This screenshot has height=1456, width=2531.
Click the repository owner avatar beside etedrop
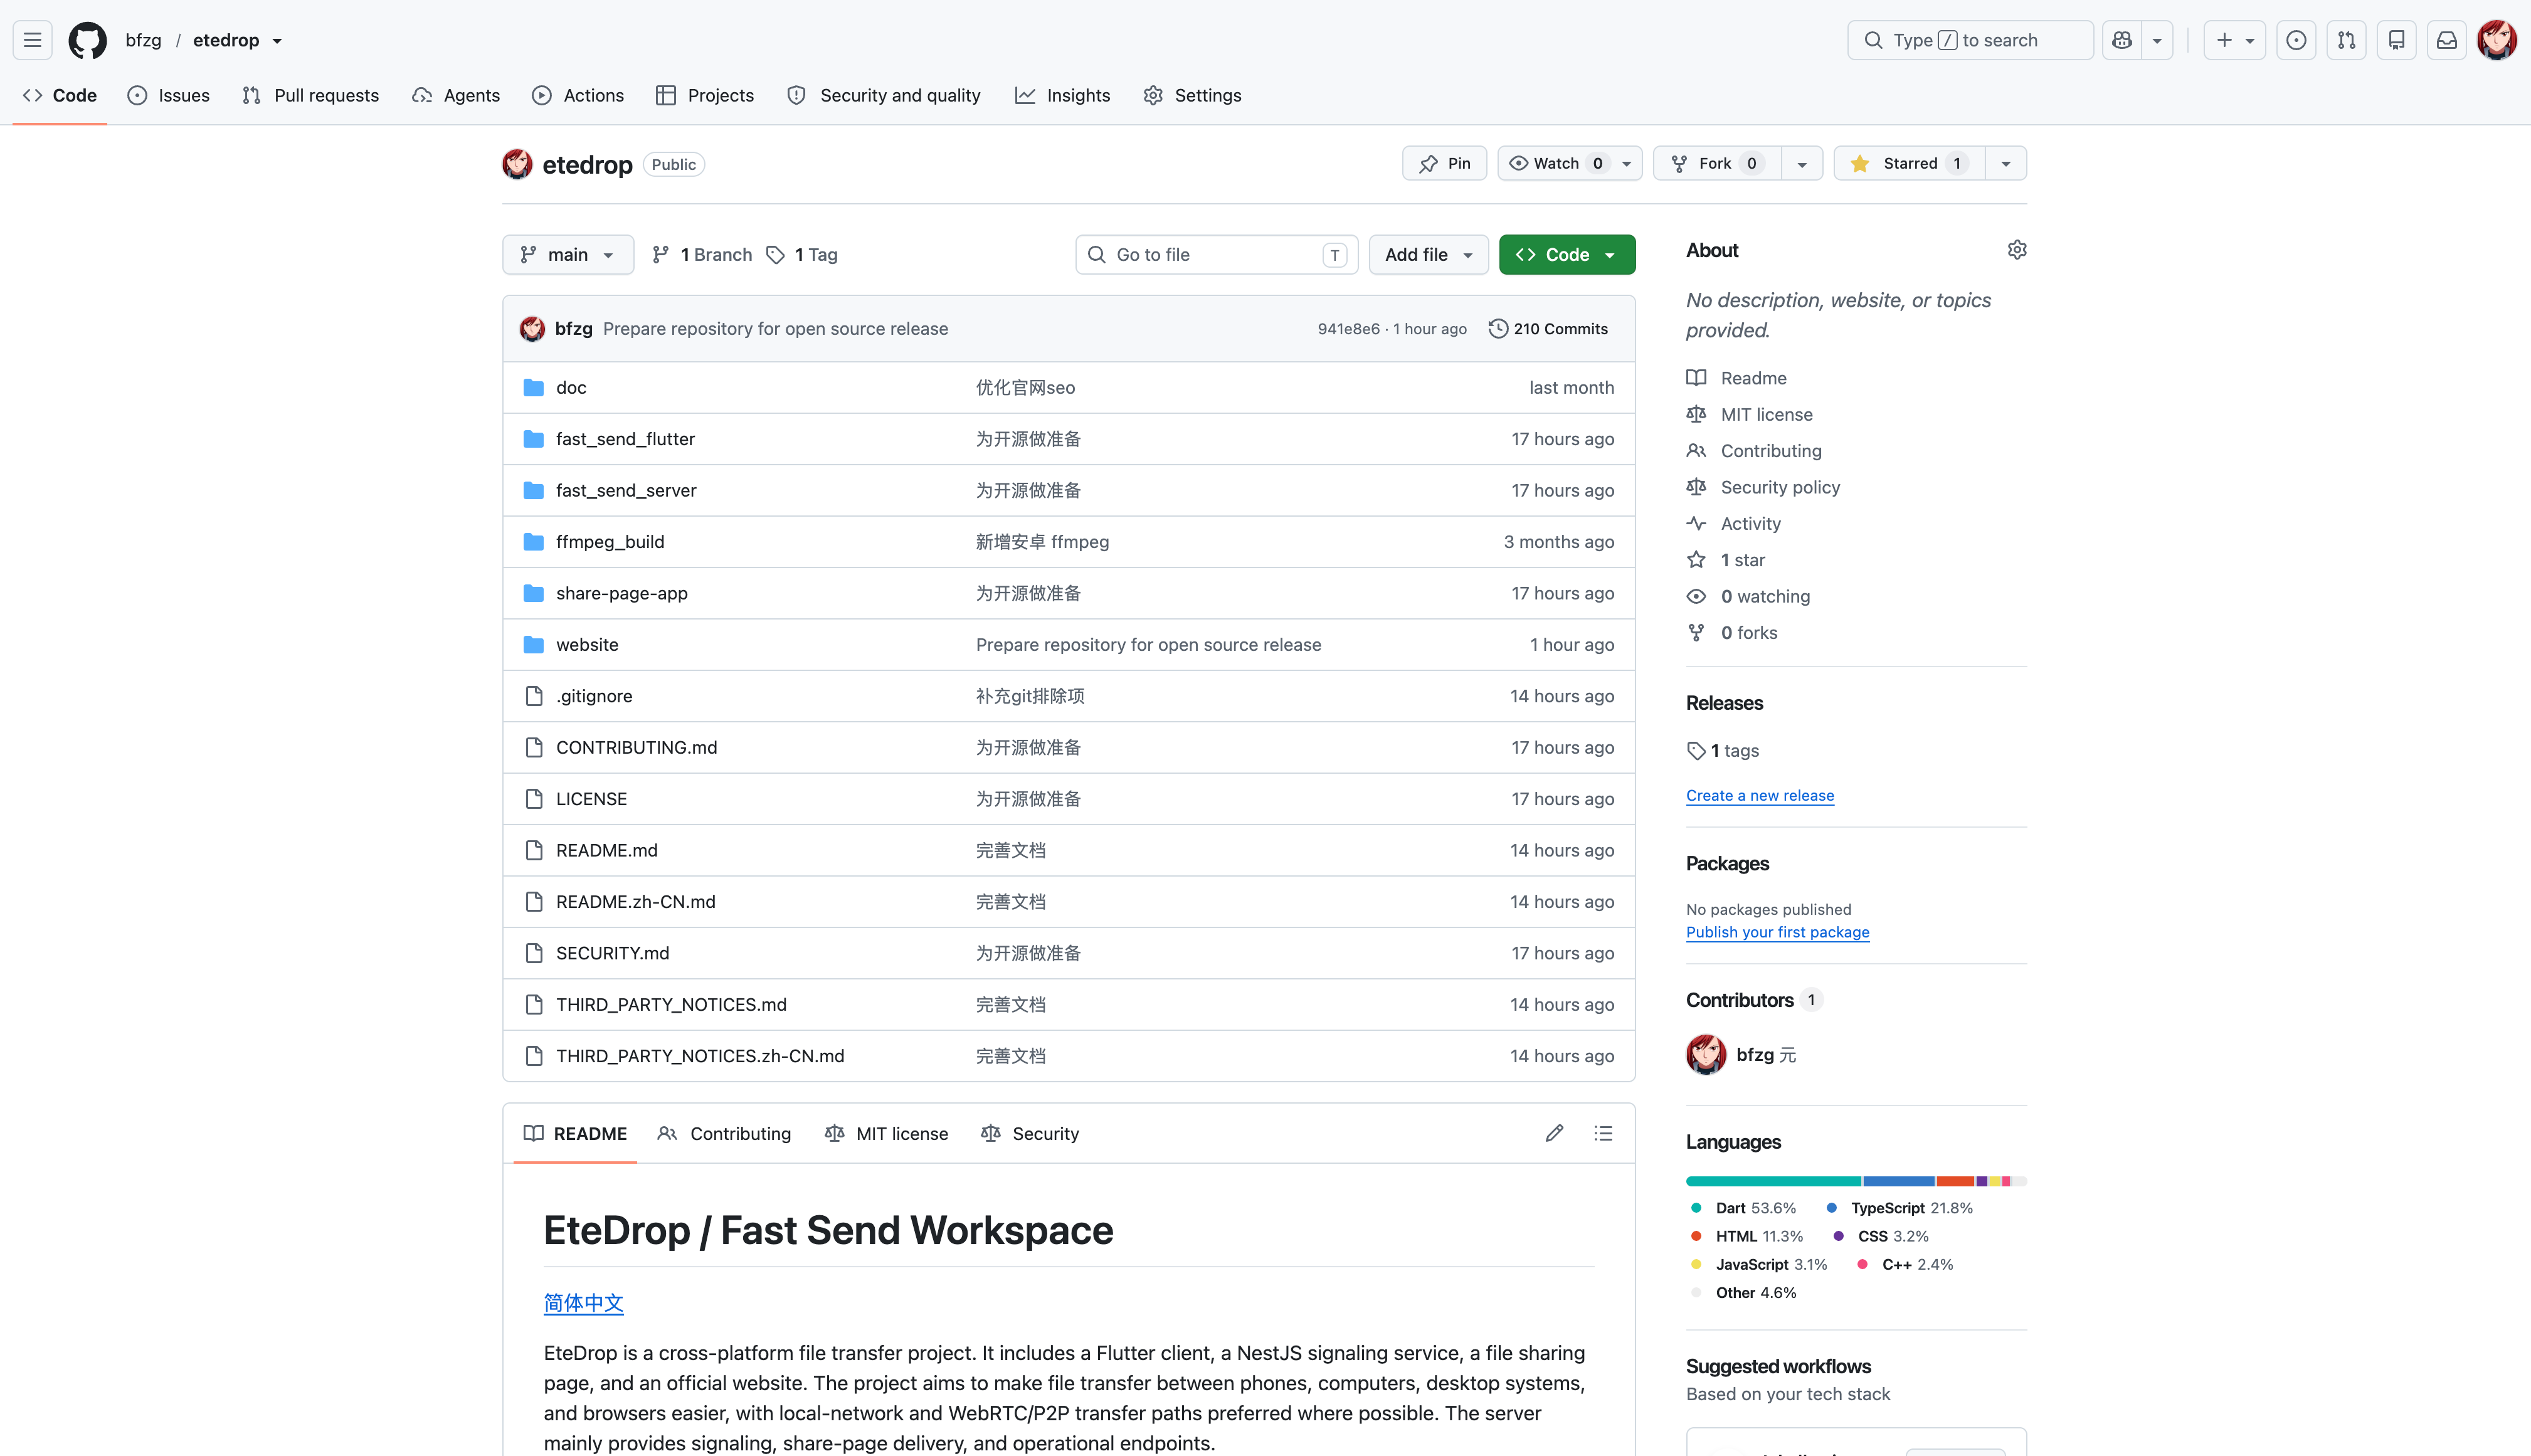pos(517,164)
